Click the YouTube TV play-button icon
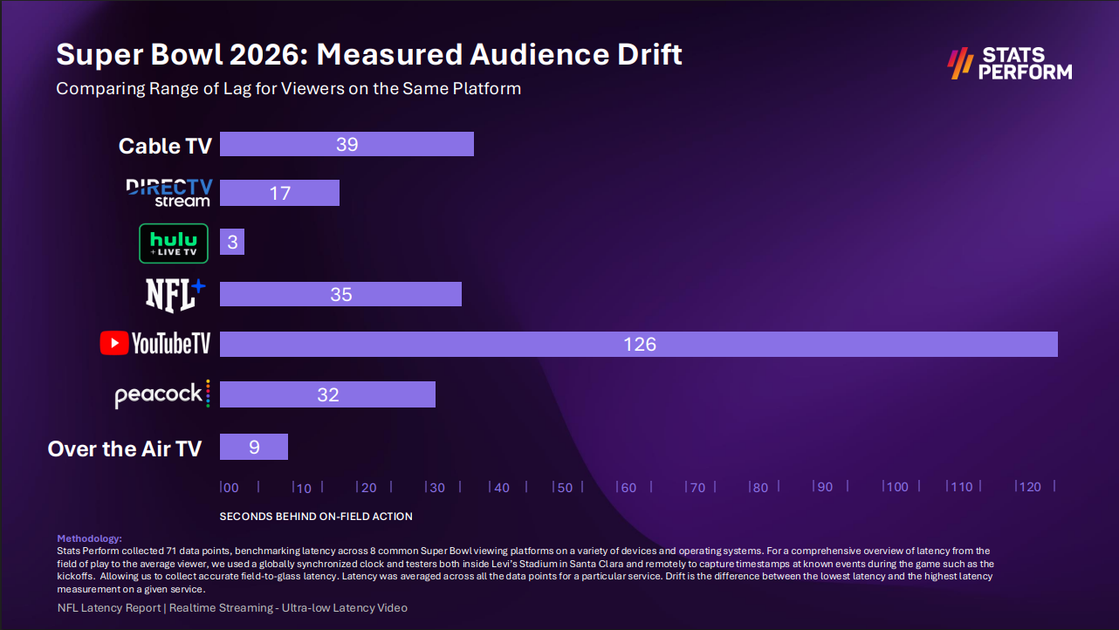Screen dimensions: 1119x630 click(113, 343)
